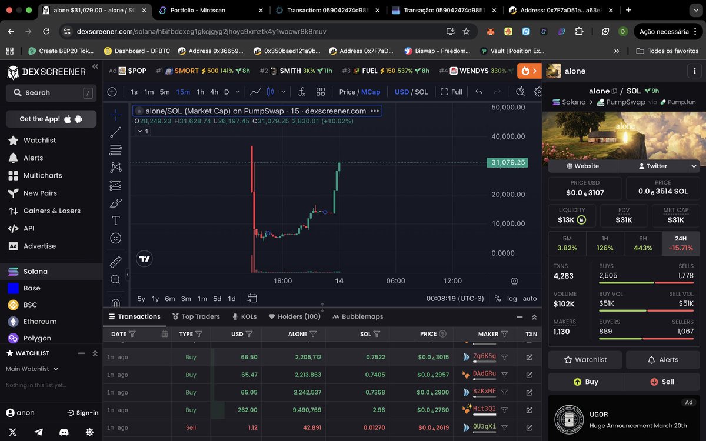Filter transactions by TYPE column funnel
This screenshot has width=706, height=441.
(x=199, y=334)
